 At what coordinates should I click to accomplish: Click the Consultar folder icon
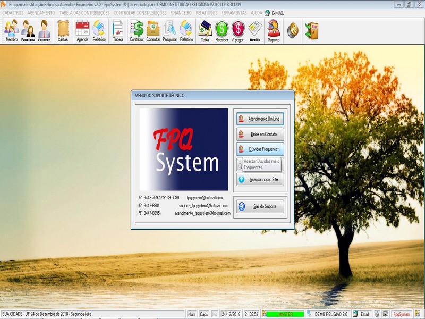(153, 31)
